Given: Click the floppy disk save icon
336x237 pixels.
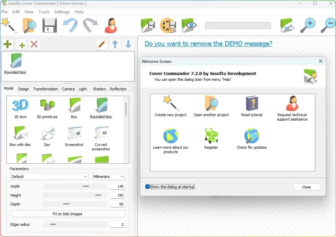Looking at the screenshot, I should (49, 26).
